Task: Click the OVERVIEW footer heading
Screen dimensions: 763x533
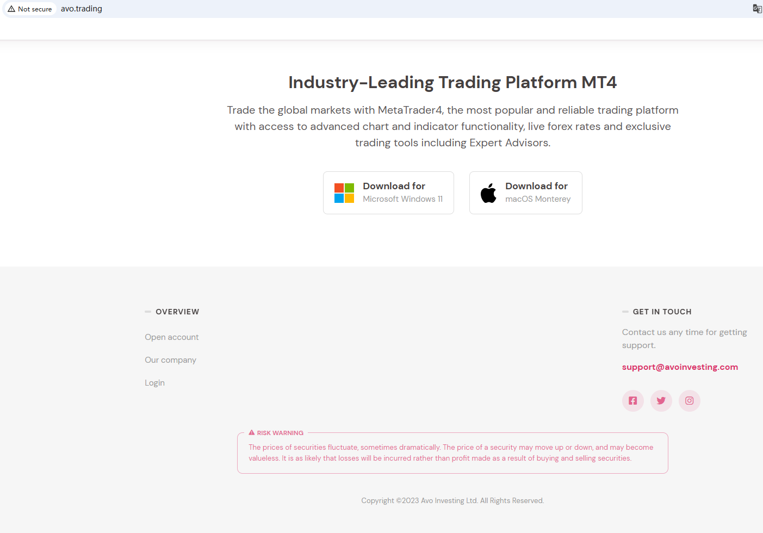Action: point(177,312)
